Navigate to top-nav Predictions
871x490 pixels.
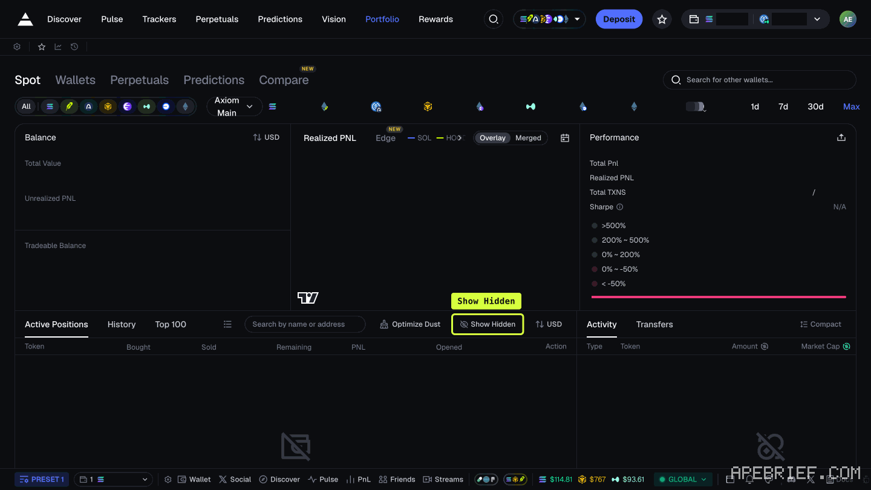click(280, 19)
